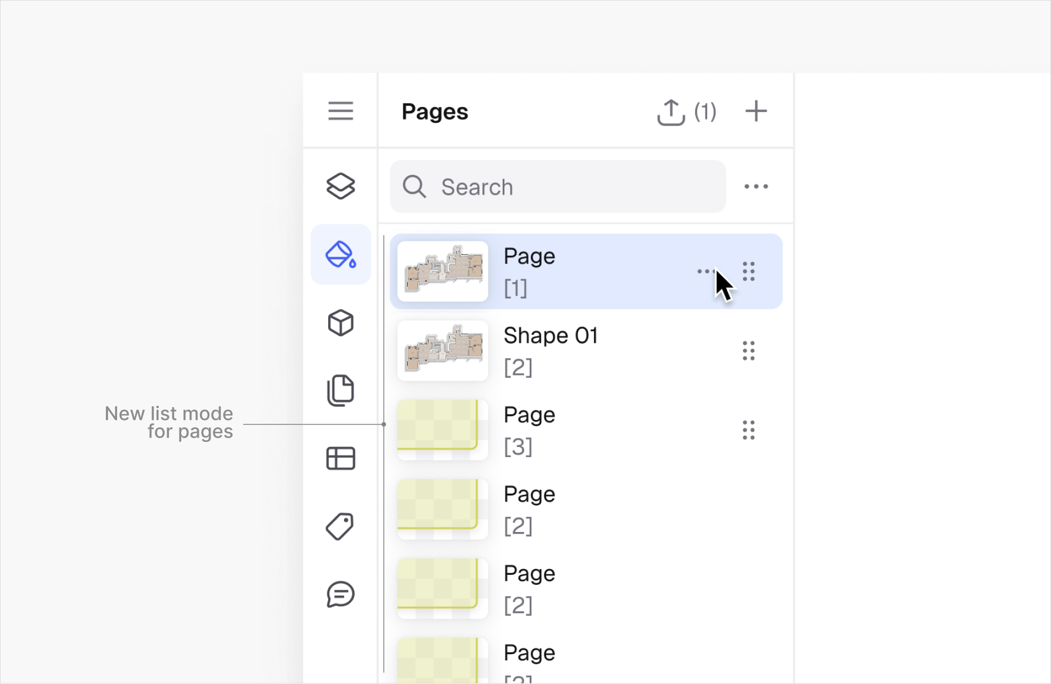
Task: Open the hamburger menu icon
Action: point(341,111)
